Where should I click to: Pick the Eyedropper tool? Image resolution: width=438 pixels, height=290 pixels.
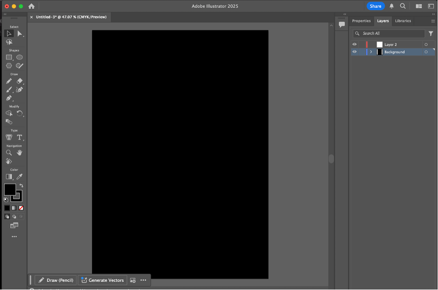point(20,176)
